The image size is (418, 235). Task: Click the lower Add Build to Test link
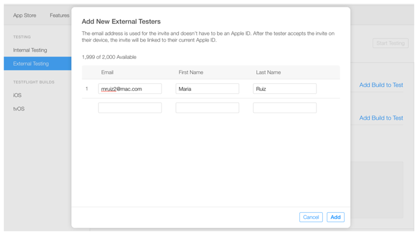[381, 118]
